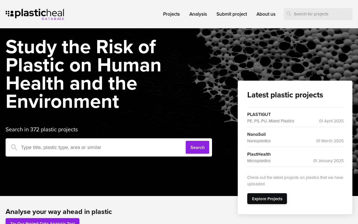This screenshot has width=358, height=224.
Task: Click the 'Latest plastic projects' heading
Action: coord(285,95)
